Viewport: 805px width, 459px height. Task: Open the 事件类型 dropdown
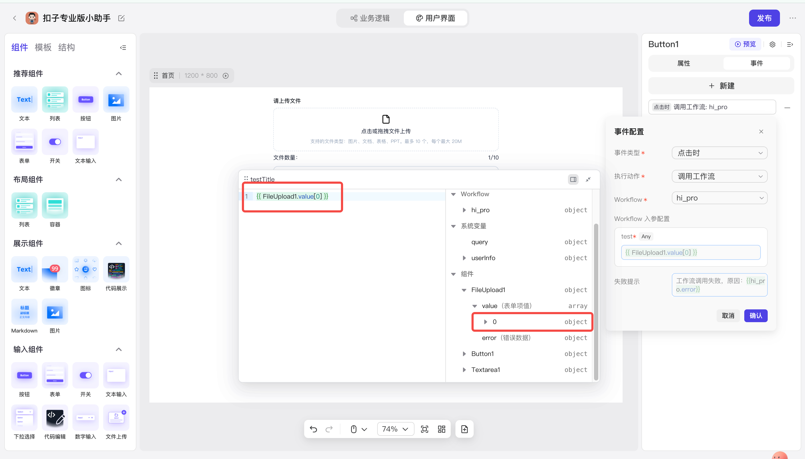(x=719, y=153)
